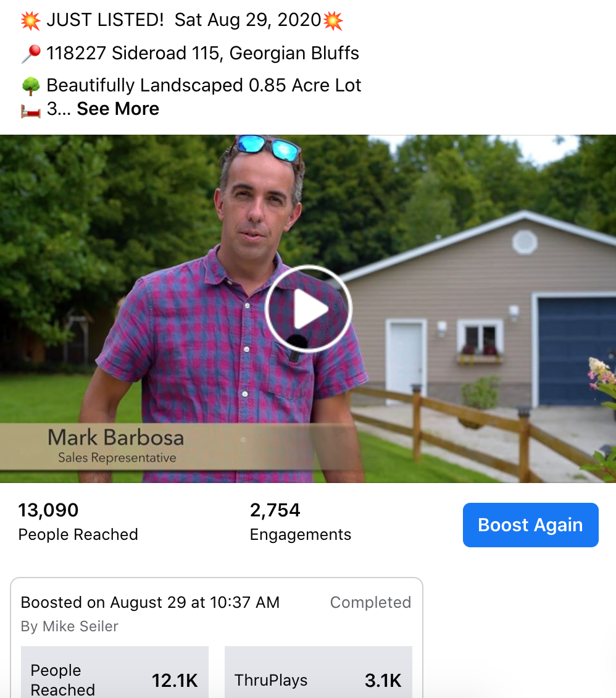
Task: Open the 13,090 People Reached stat
Action: (x=78, y=522)
